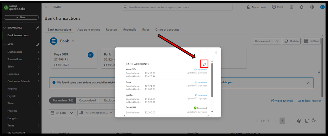Open the Help menu
The height and width of the screenshot is (136, 328).
(277, 7)
